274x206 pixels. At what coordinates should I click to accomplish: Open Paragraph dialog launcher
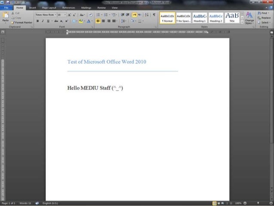tap(156, 27)
